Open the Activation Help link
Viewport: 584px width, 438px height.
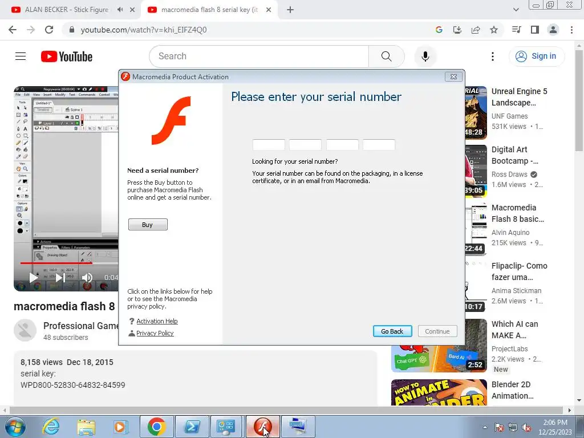tap(157, 321)
